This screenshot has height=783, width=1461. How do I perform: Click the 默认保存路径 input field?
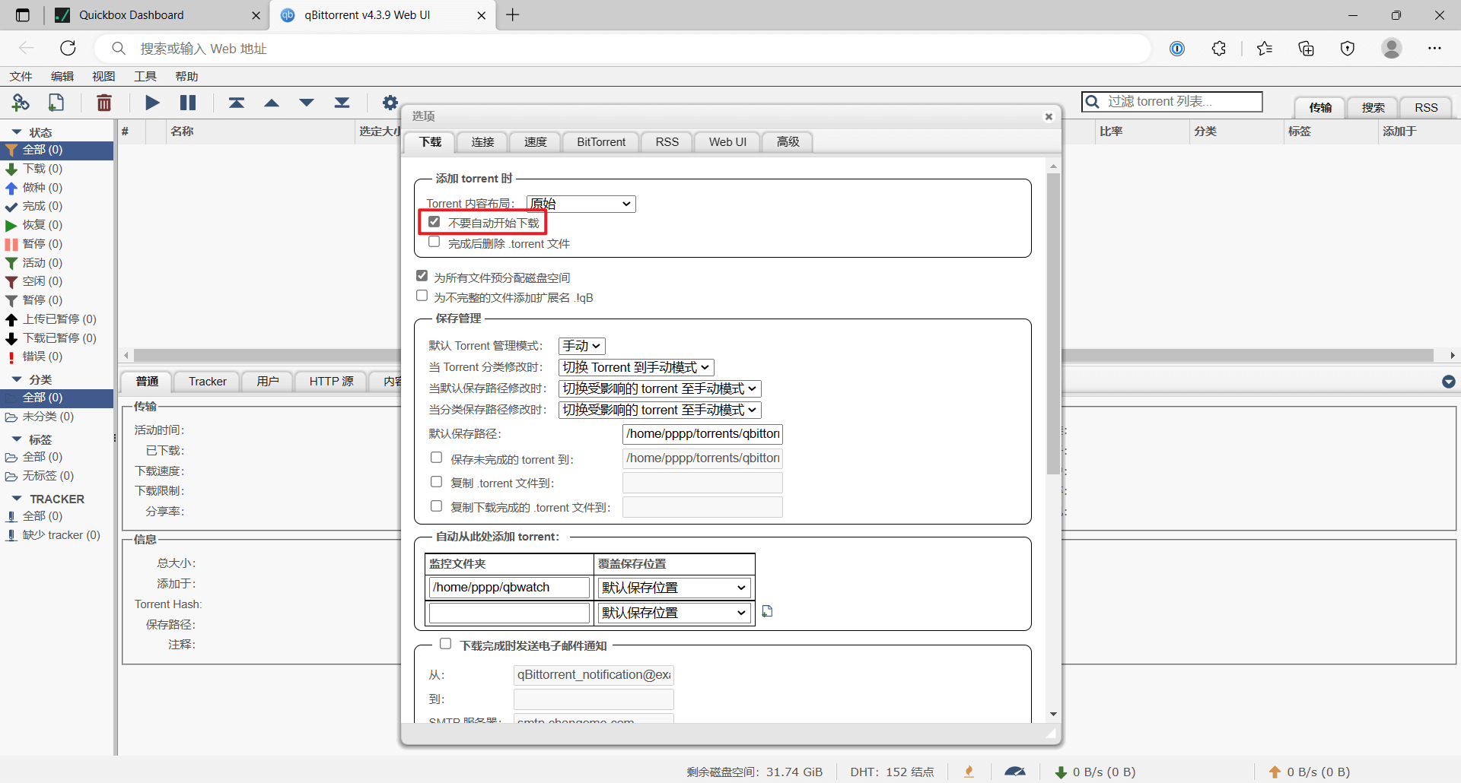coord(702,434)
